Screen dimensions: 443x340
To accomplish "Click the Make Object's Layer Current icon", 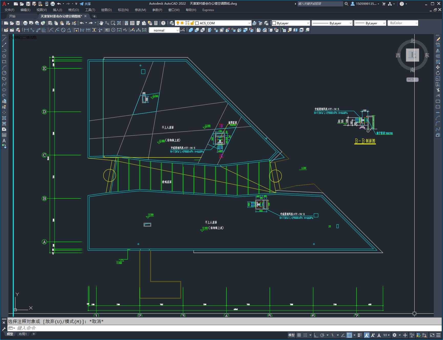I will pyautogui.click(x=254, y=23).
